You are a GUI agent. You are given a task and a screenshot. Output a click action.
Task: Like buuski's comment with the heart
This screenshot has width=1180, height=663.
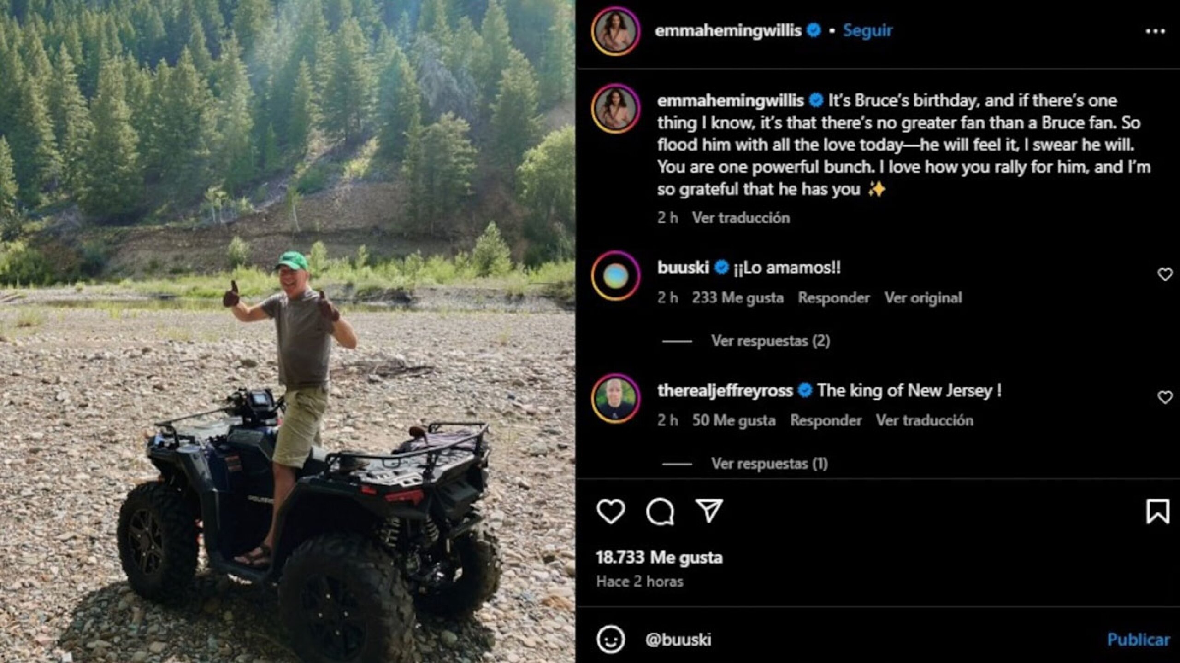(x=1165, y=274)
